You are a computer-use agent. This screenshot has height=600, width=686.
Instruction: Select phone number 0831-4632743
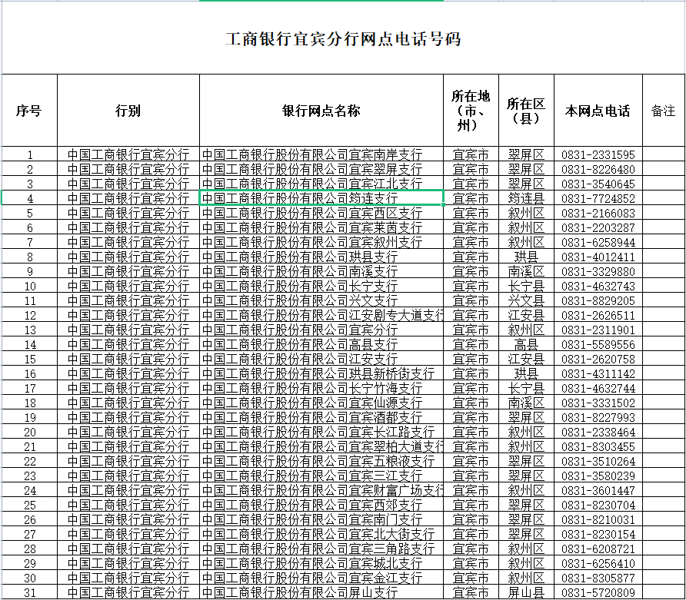598,286
